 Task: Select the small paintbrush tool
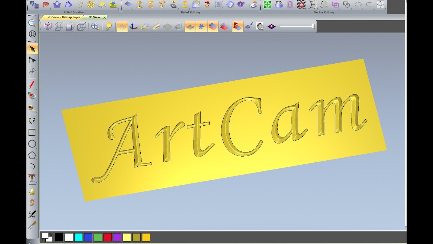coord(32,225)
